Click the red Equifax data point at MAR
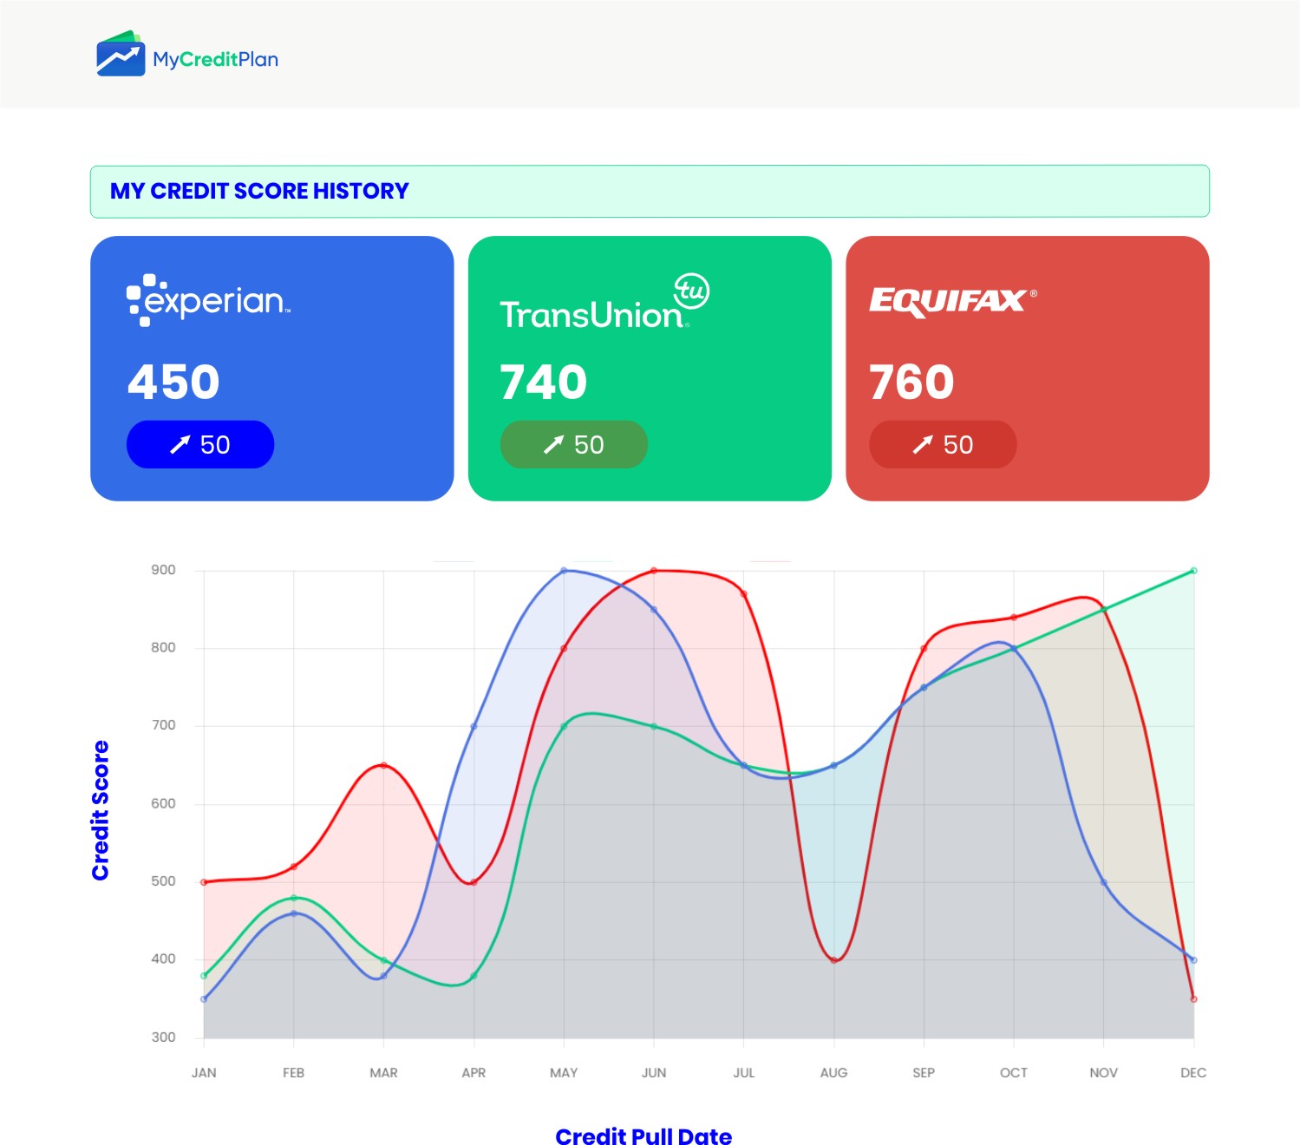Image resolution: width=1300 pixels, height=1145 pixels. click(x=384, y=765)
